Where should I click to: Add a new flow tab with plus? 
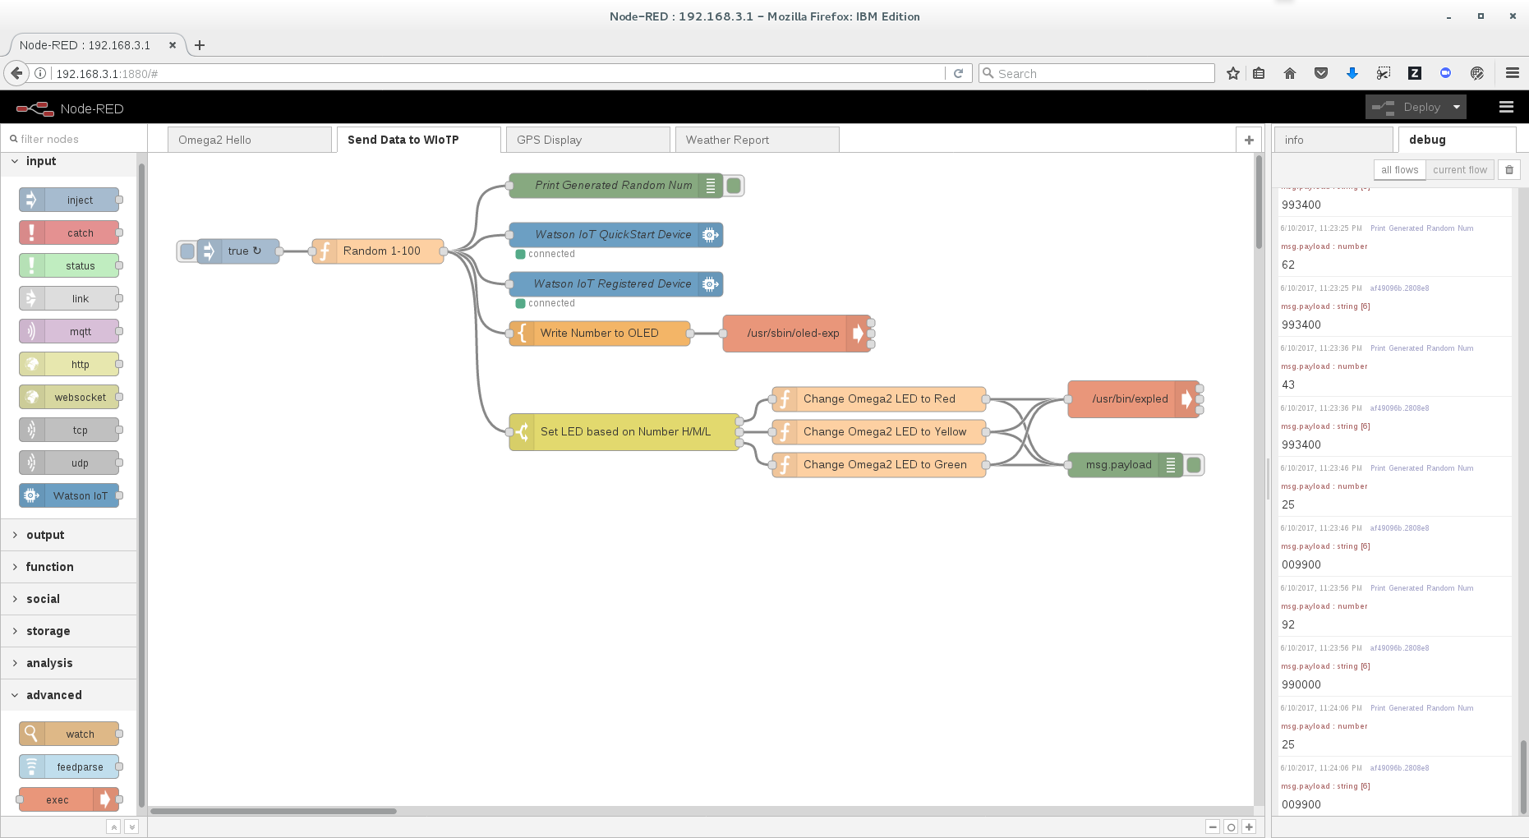pyautogui.click(x=1249, y=140)
